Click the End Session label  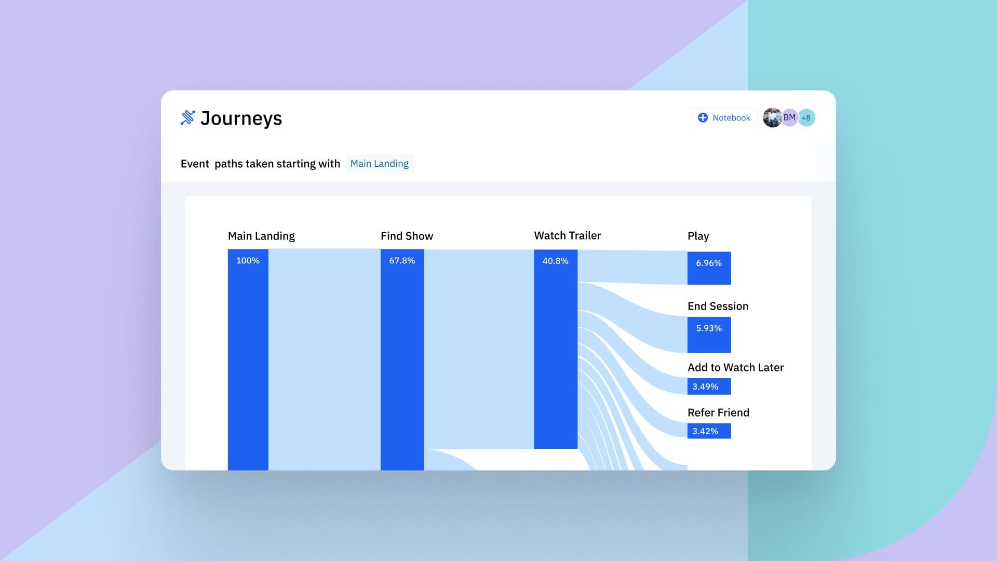point(718,306)
